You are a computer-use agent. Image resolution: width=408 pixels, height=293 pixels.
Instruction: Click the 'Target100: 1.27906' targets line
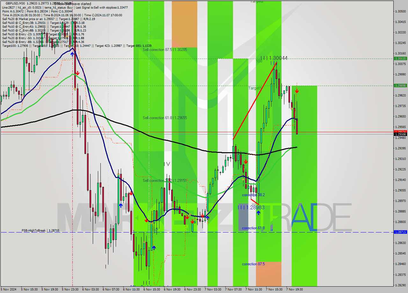[77, 46]
